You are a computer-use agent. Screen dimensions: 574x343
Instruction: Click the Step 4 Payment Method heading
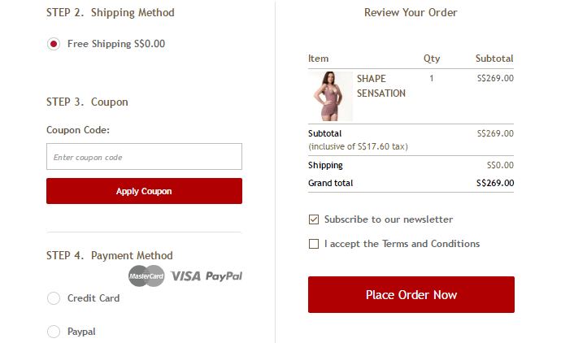(x=110, y=255)
